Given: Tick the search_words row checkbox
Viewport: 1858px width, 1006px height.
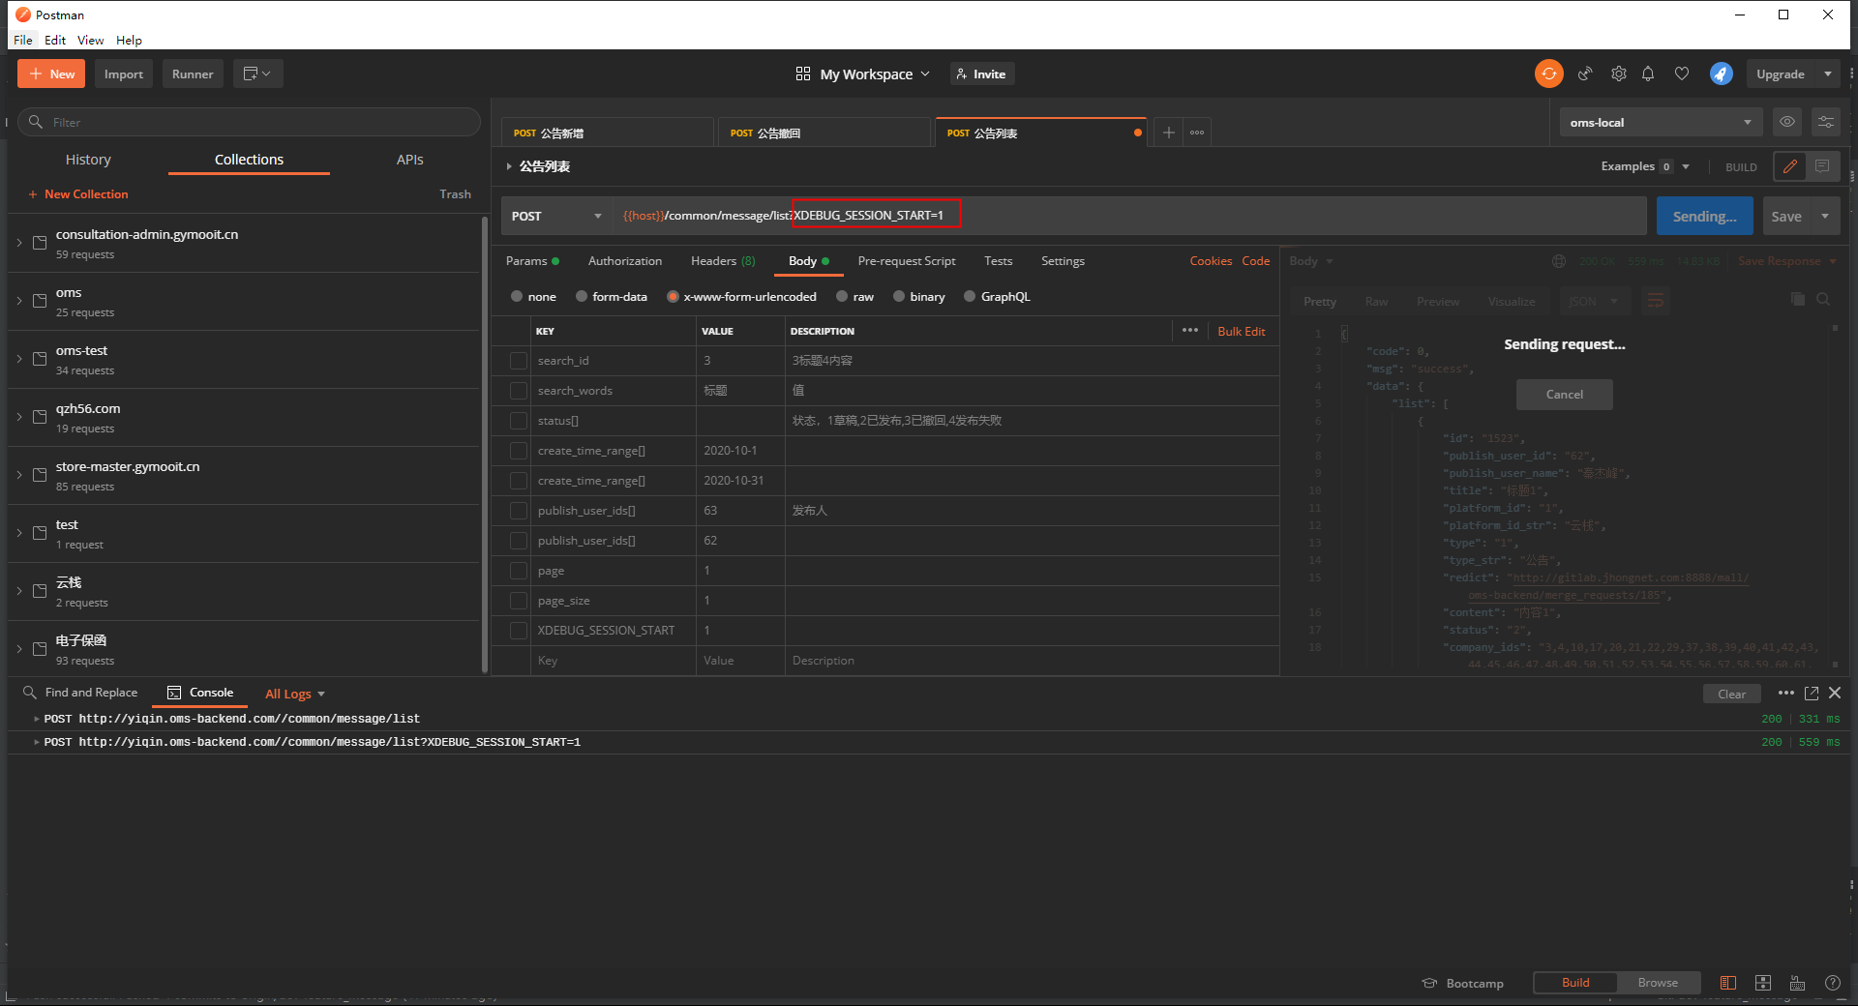Looking at the screenshot, I should pos(519,391).
